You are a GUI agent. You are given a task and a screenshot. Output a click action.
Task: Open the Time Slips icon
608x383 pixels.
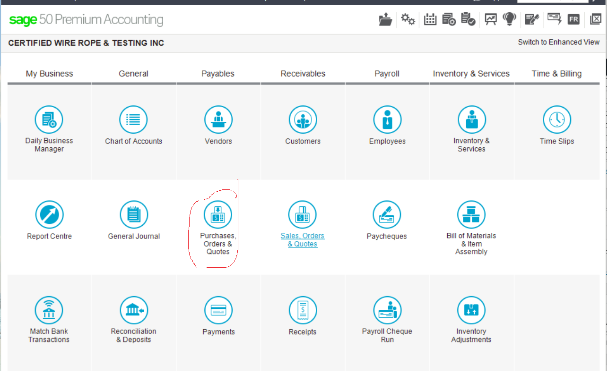(x=557, y=119)
